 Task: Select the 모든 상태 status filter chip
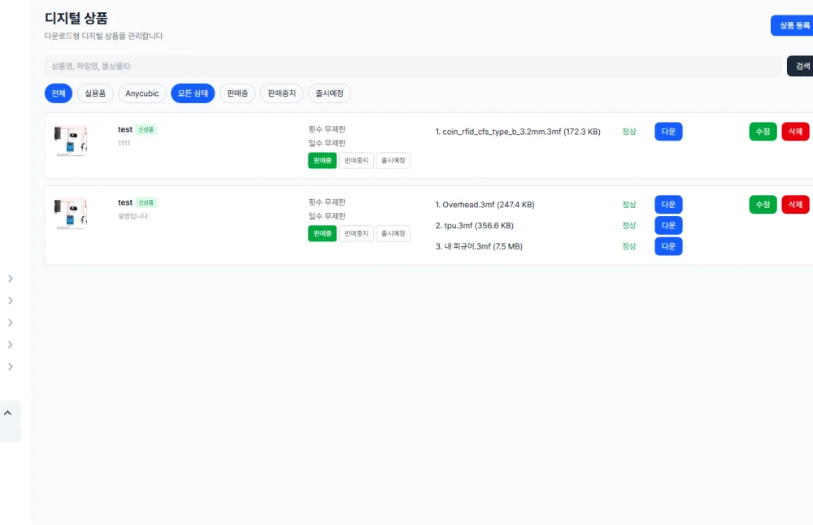click(193, 93)
